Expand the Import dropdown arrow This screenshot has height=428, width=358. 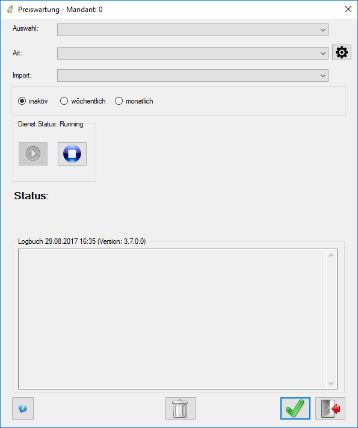coord(323,75)
